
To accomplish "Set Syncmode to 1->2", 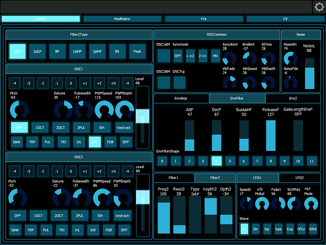I will 190,55.
